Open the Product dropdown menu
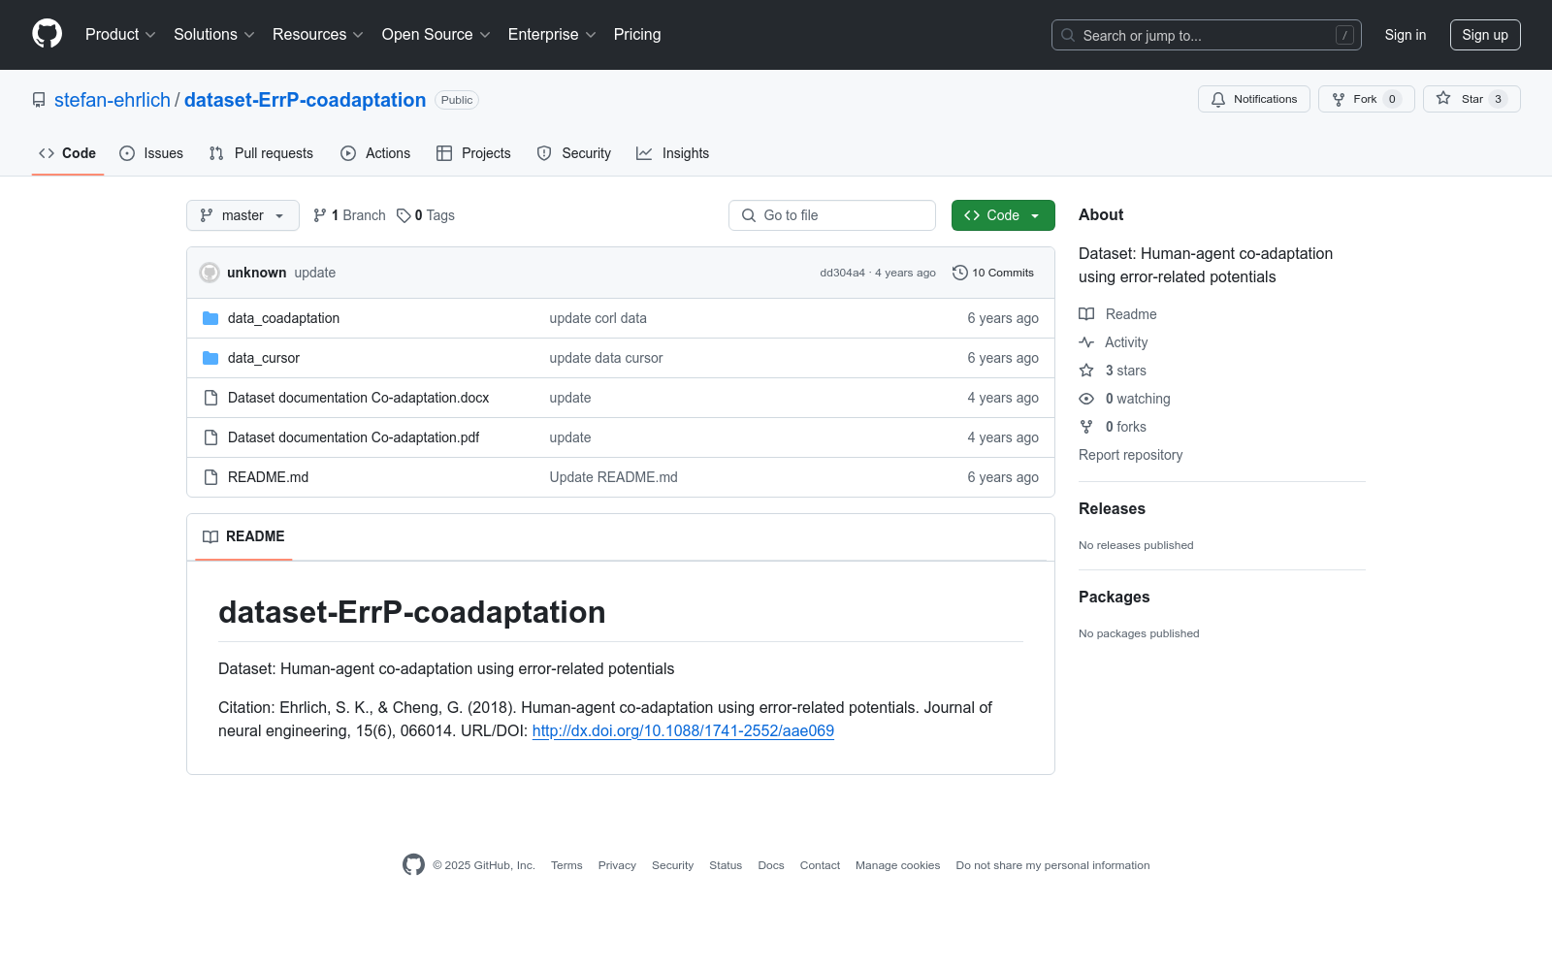1552x970 pixels. pos(120,34)
